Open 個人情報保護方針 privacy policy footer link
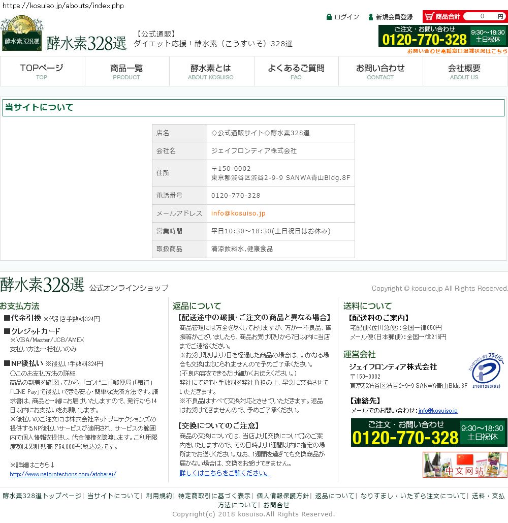The width and height of the screenshot is (508, 523). pyautogui.click(x=282, y=496)
